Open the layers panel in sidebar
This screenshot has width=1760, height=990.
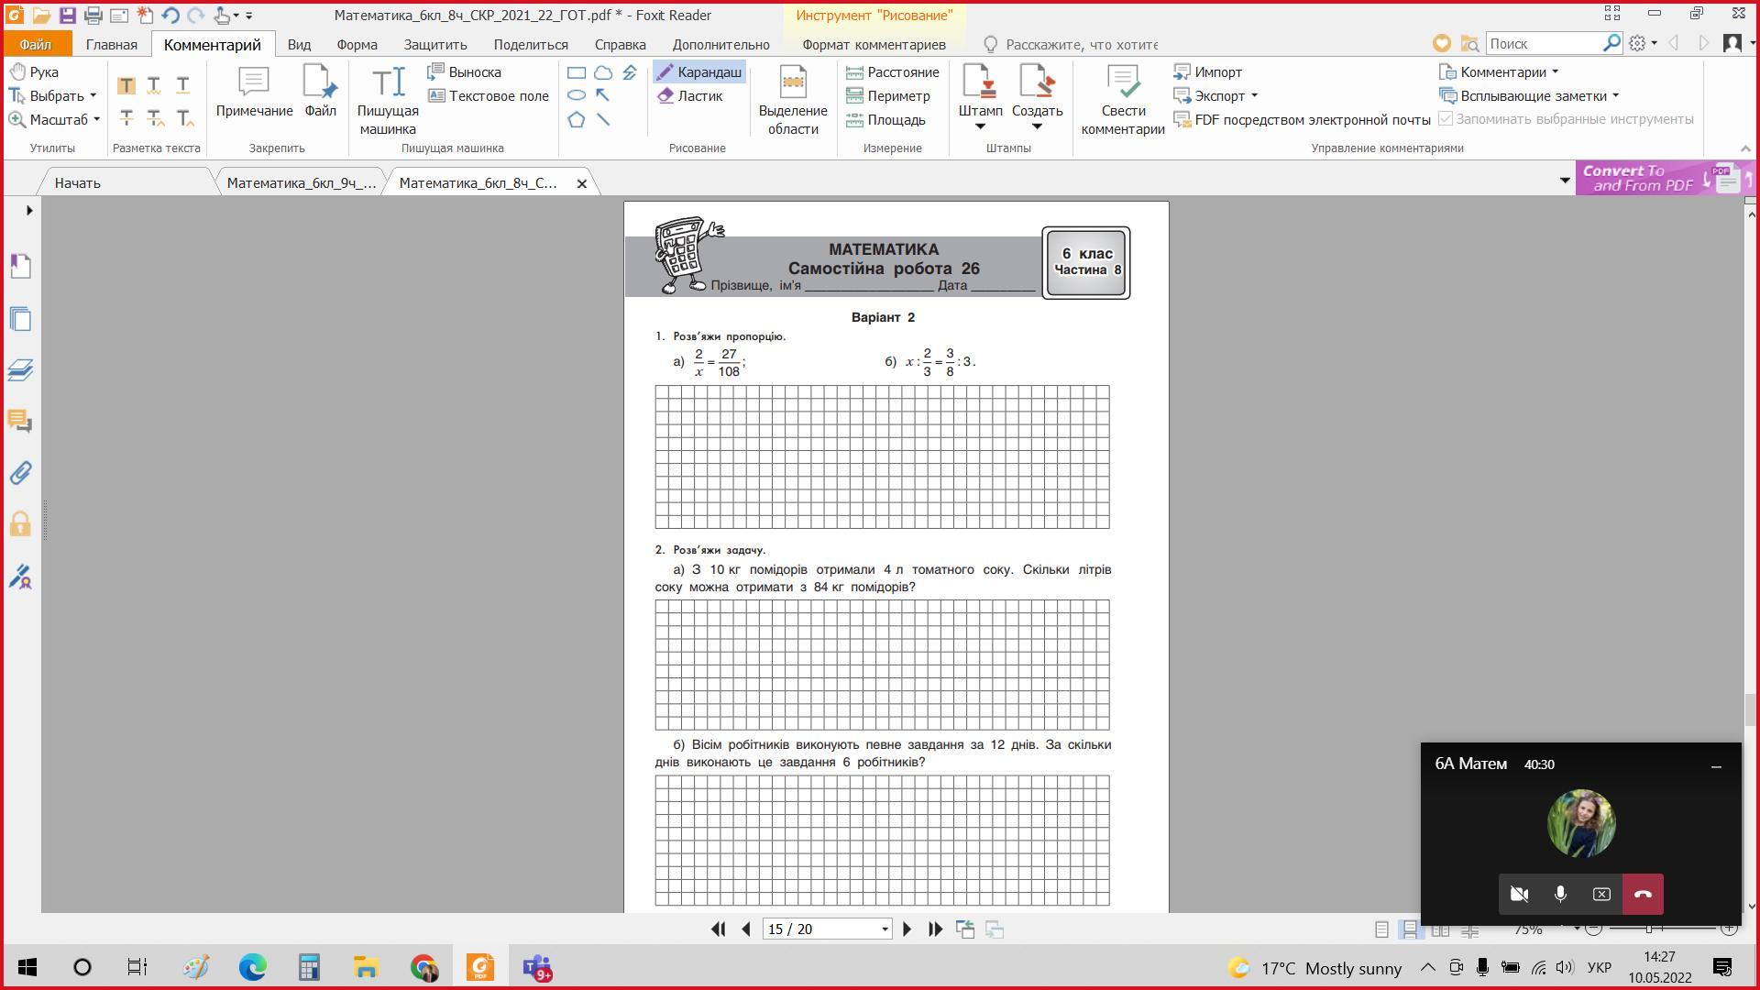click(20, 370)
